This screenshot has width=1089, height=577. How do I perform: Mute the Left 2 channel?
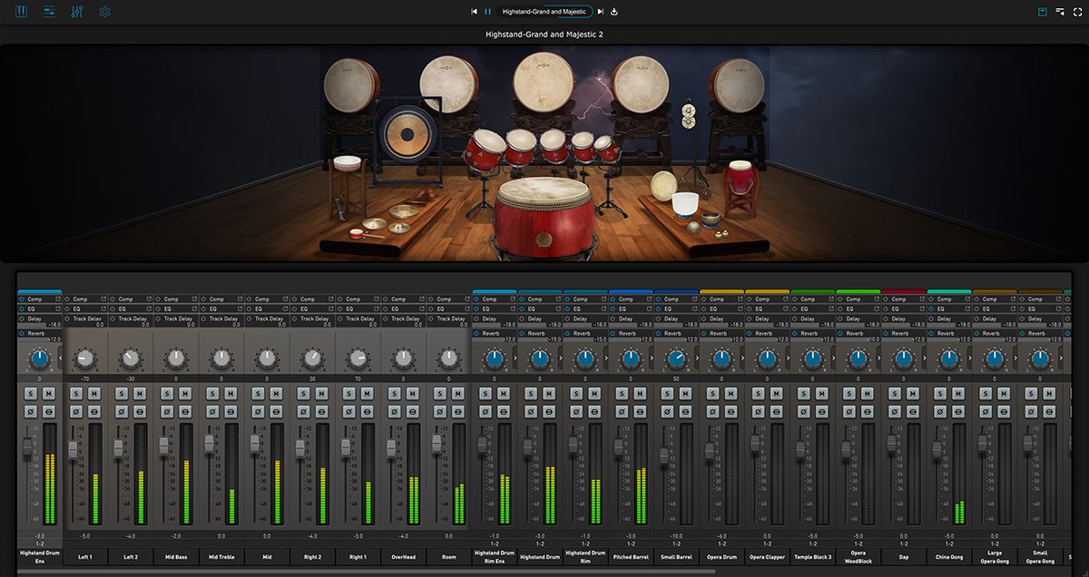[140, 393]
